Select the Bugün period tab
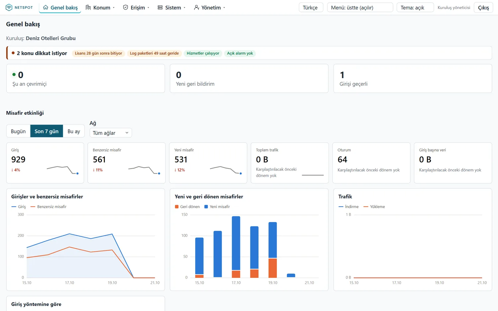Viewport: 498px width, 311px height. (x=18, y=131)
